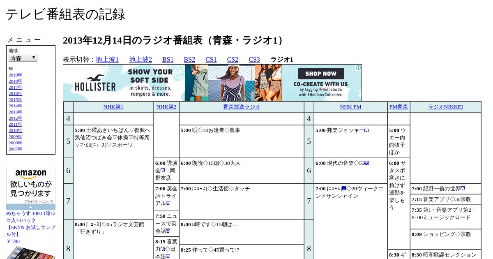
Task: Click the Amazon logo in sidebar ad
Action: pos(31,174)
